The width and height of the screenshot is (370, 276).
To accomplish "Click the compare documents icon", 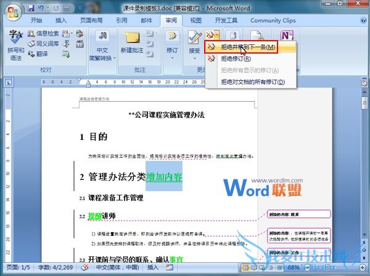I will [x=232, y=35].
